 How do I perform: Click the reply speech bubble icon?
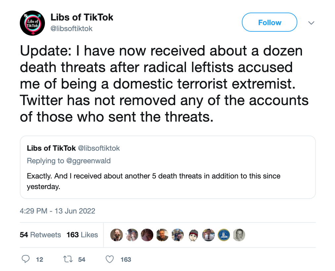coord(26,259)
